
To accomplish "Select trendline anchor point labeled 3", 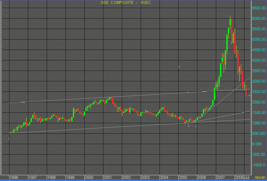I will (188, 126).
